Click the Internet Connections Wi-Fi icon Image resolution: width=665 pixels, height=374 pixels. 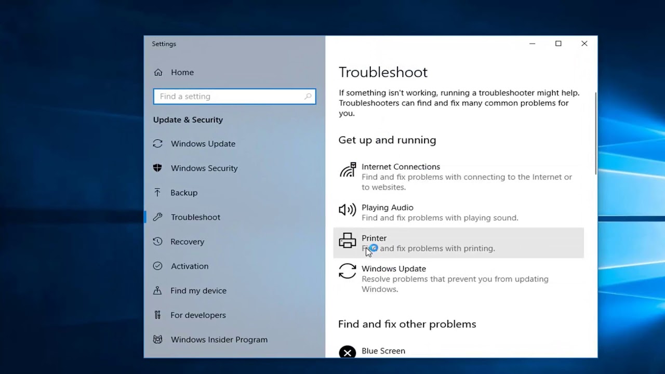[x=348, y=170]
